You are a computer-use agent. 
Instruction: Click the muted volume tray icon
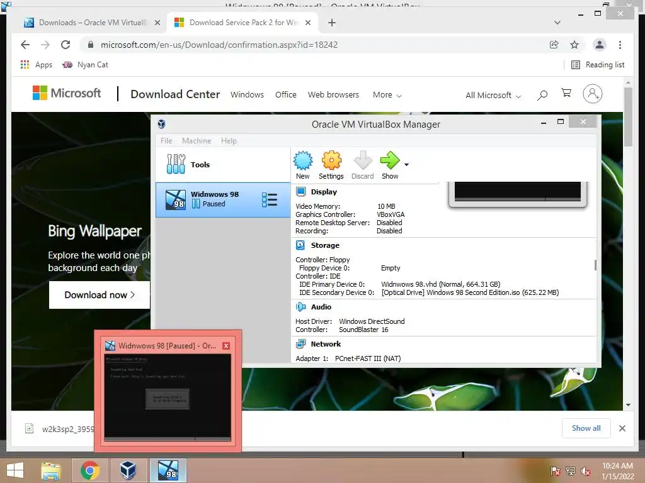point(586,471)
